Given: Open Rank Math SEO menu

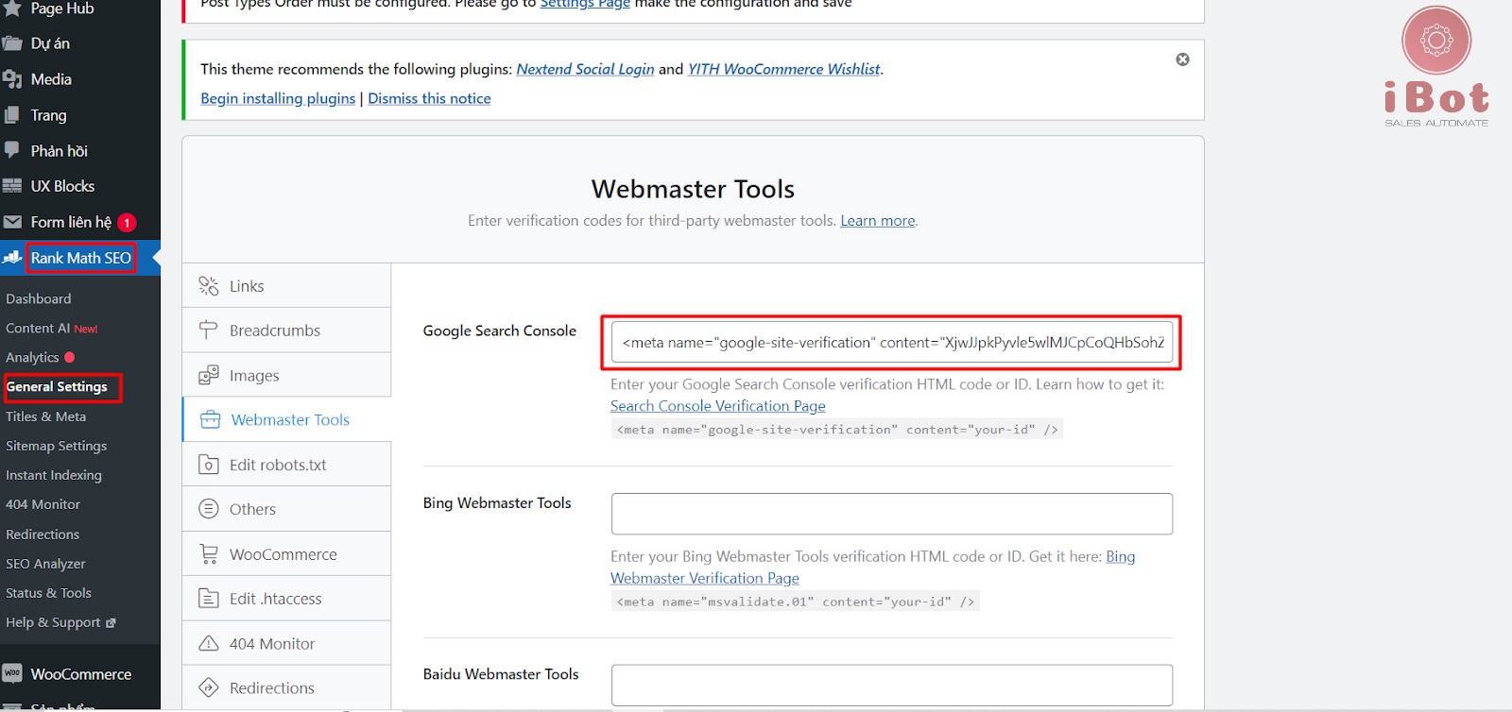Looking at the screenshot, I should coord(80,258).
